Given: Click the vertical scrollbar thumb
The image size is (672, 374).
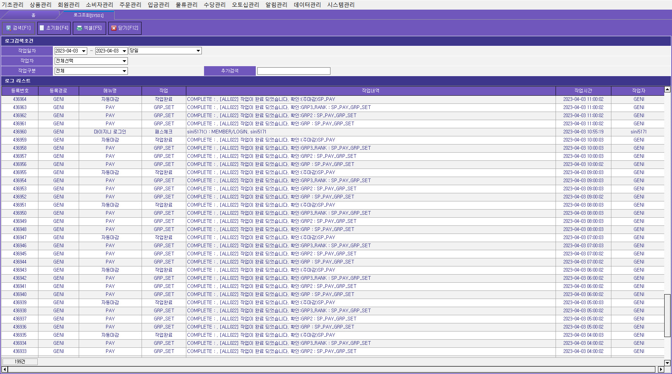Looking at the screenshot, I should 667,316.
